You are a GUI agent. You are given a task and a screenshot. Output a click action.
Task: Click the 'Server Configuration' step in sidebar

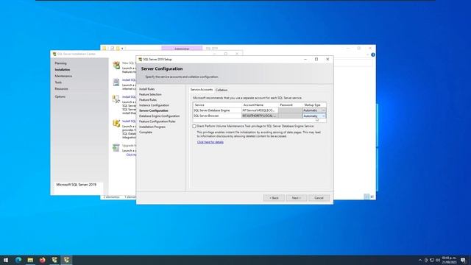[154, 110]
